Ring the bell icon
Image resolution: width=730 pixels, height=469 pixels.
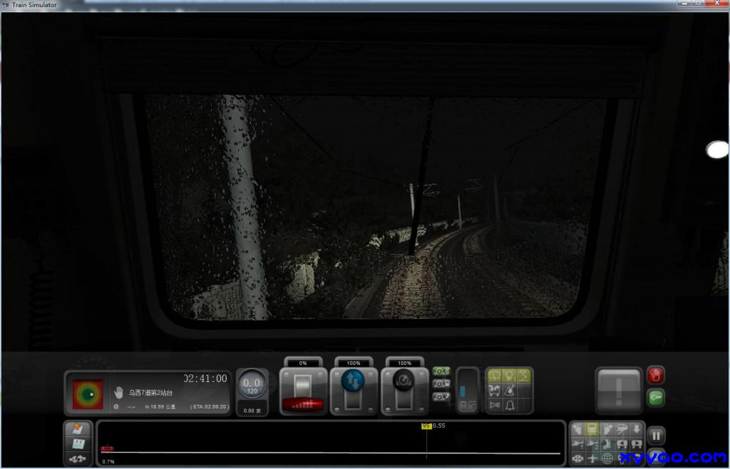(510, 406)
